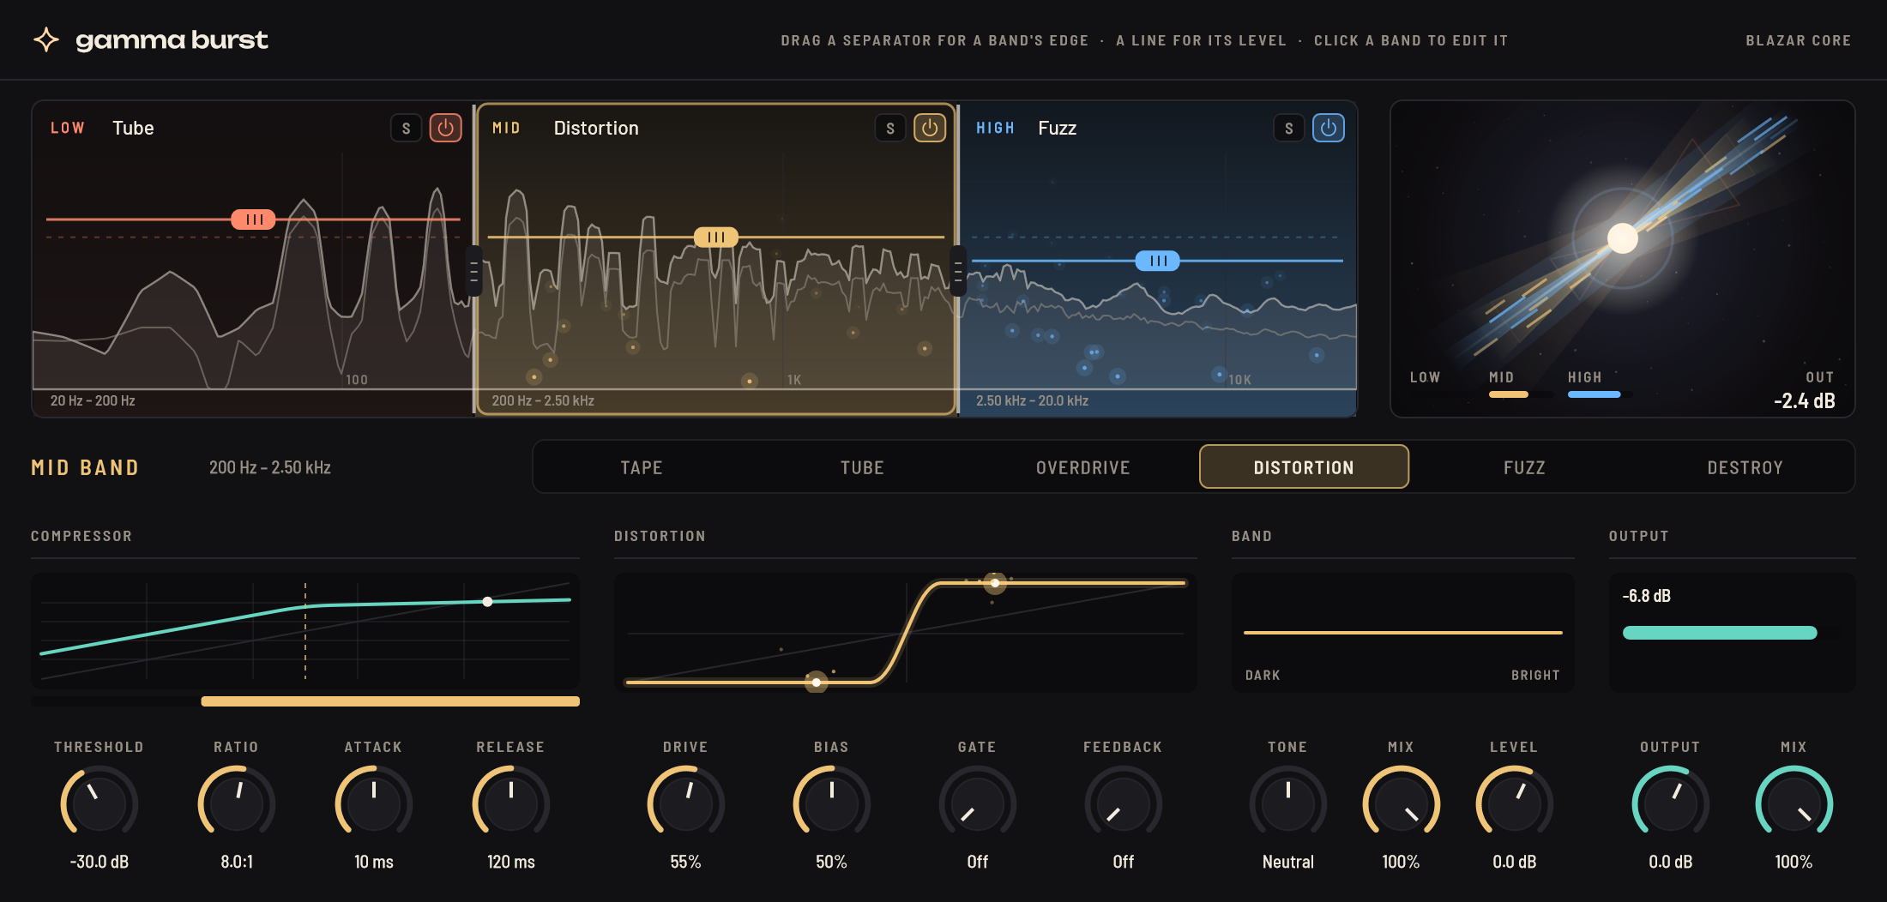This screenshot has height=902, width=1887.
Task: Click the compressor curve's white node
Action: [x=487, y=602]
